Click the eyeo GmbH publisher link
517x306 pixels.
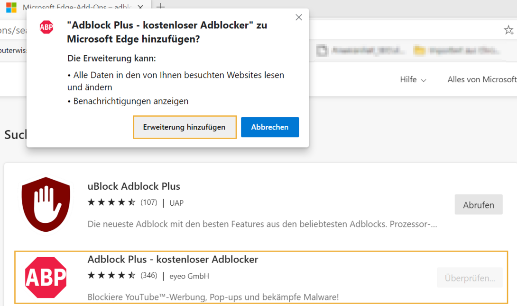189,275
